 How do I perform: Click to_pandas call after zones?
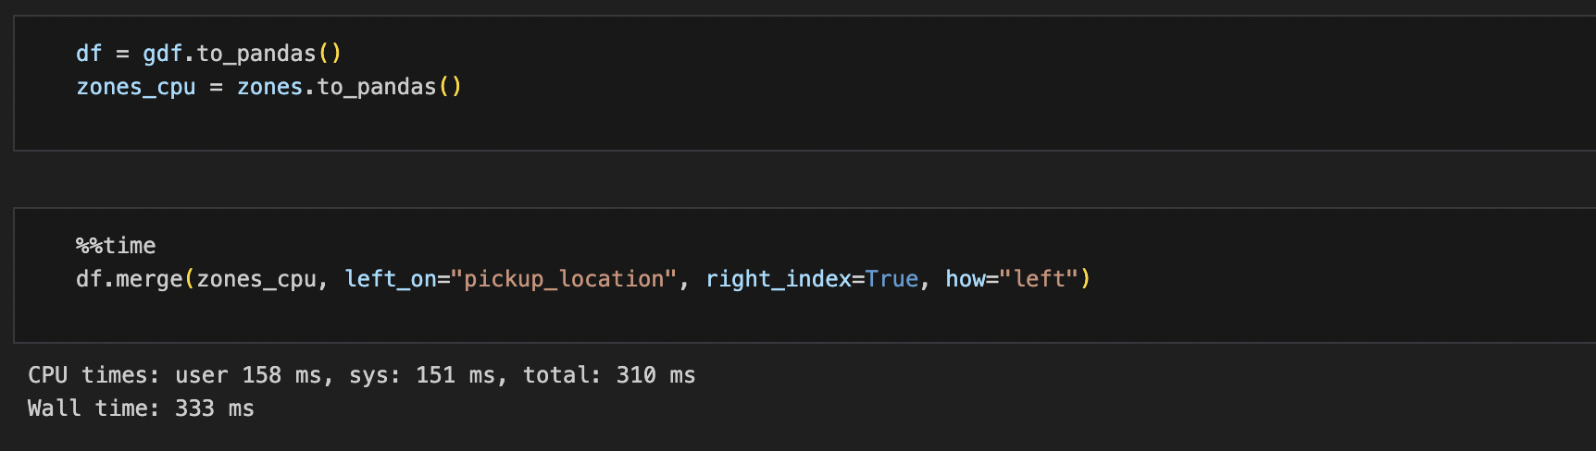[377, 87]
